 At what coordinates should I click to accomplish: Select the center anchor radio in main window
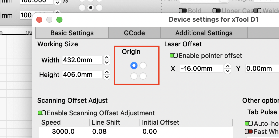click(91, 8)
